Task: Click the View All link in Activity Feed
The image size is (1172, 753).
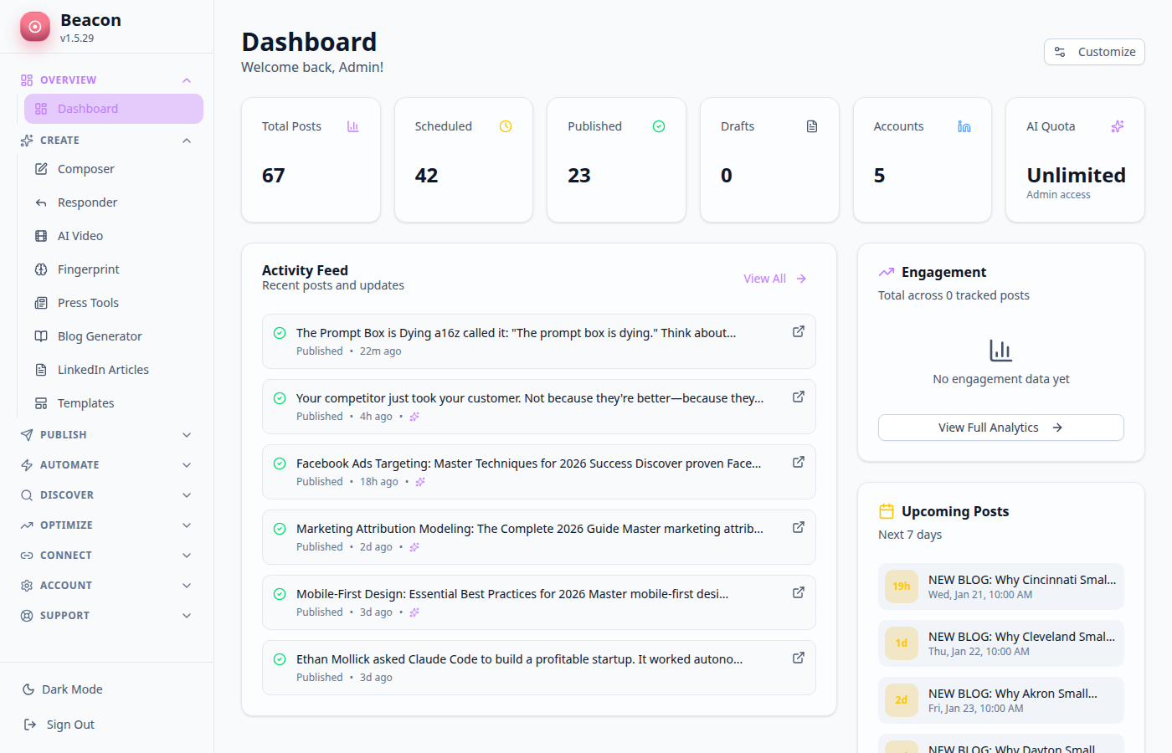Action: click(x=764, y=278)
